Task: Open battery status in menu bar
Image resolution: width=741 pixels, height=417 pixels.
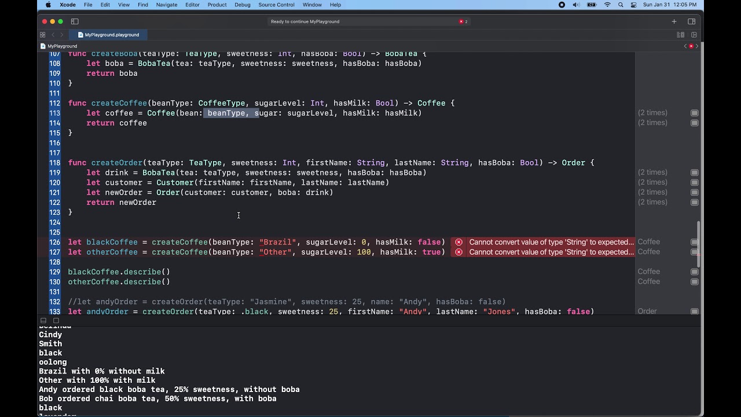Action: [592, 5]
